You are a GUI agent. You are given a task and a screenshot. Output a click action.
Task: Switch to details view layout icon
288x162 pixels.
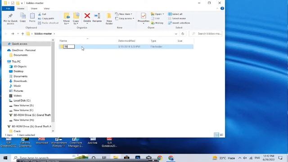coord(216,135)
